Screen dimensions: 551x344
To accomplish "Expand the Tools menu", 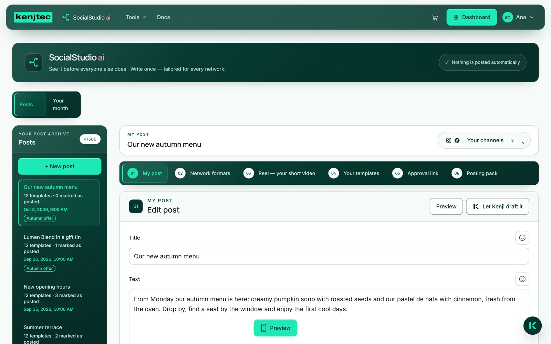I will point(136,17).
